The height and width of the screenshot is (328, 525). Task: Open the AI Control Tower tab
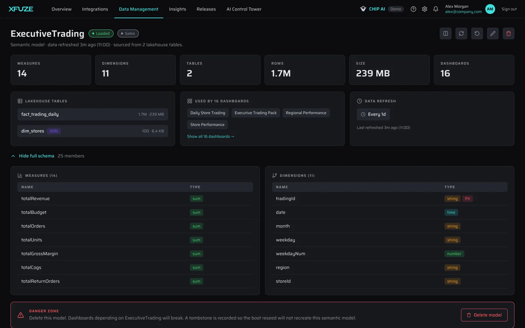(x=244, y=9)
